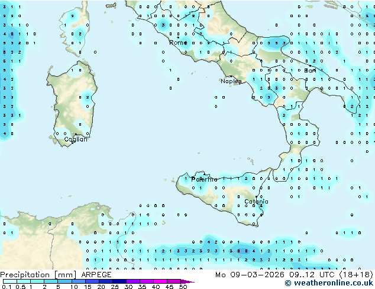Click the above-50 arrow tip of legend

pos(187,281)
